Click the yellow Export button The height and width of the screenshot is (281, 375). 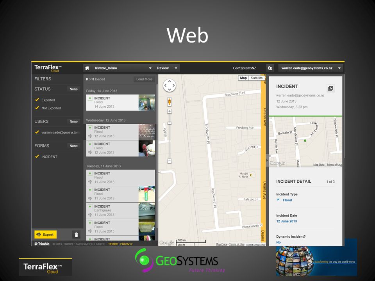(45, 235)
